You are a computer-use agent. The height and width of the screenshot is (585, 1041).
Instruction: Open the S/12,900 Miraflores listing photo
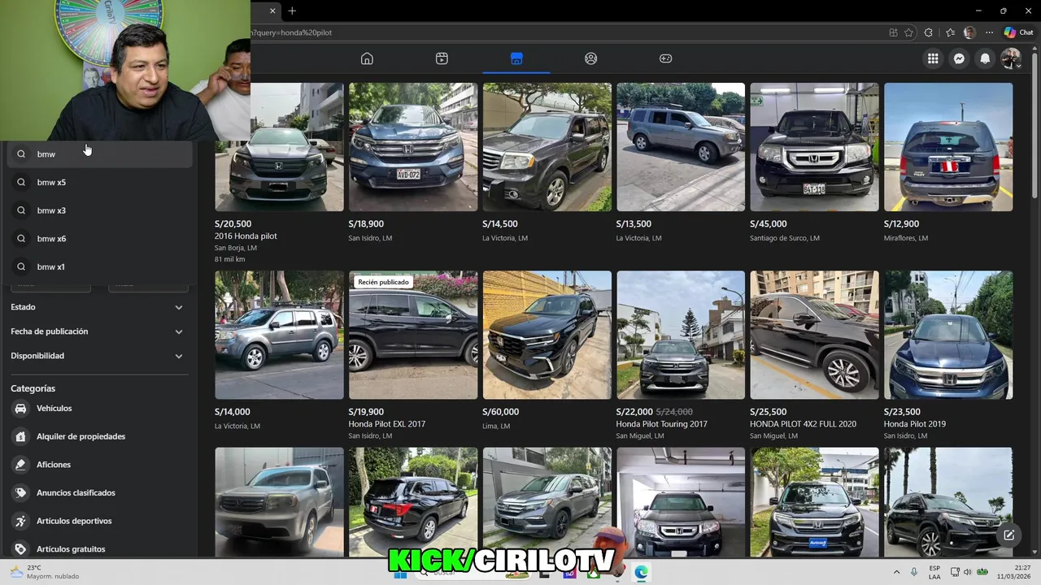pos(948,147)
